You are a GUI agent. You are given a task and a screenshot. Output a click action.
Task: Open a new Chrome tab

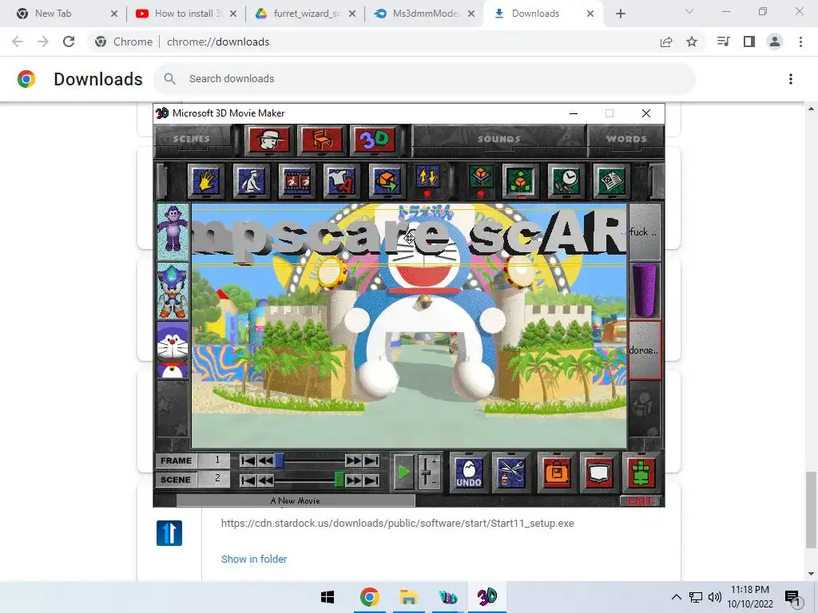[x=620, y=14]
